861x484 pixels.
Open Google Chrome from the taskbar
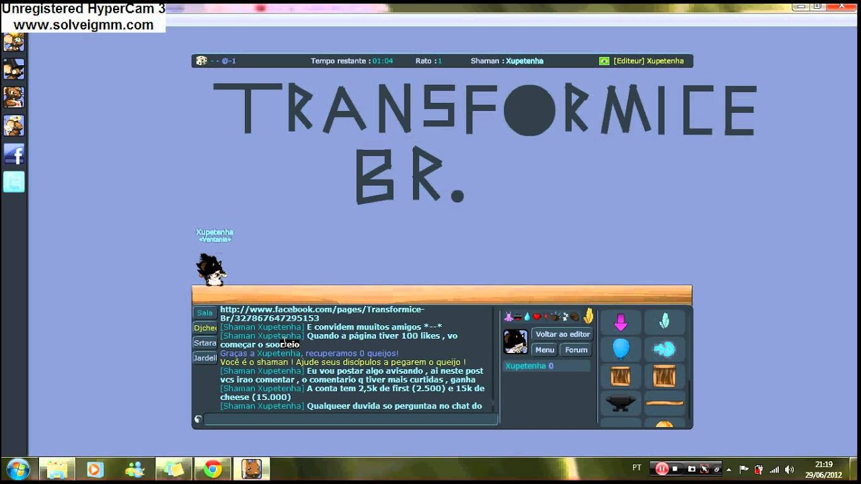click(213, 469)
